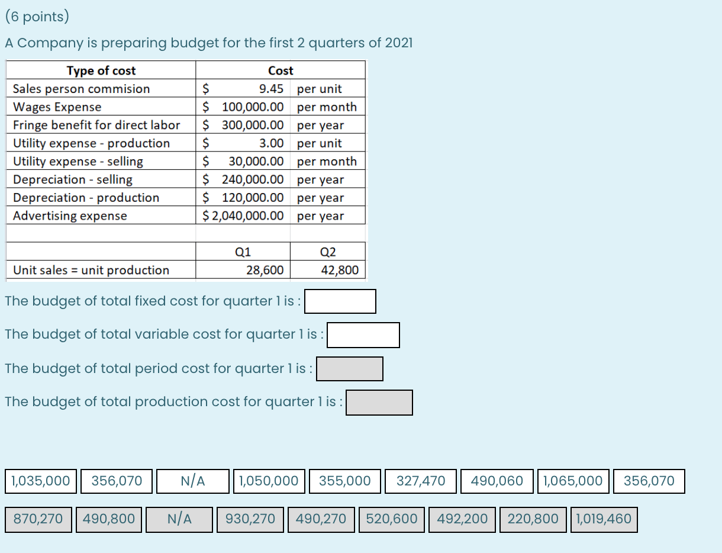Click the total variable cost answer box
The width and height of the screenshot is (722, 553).
(363, 335)
